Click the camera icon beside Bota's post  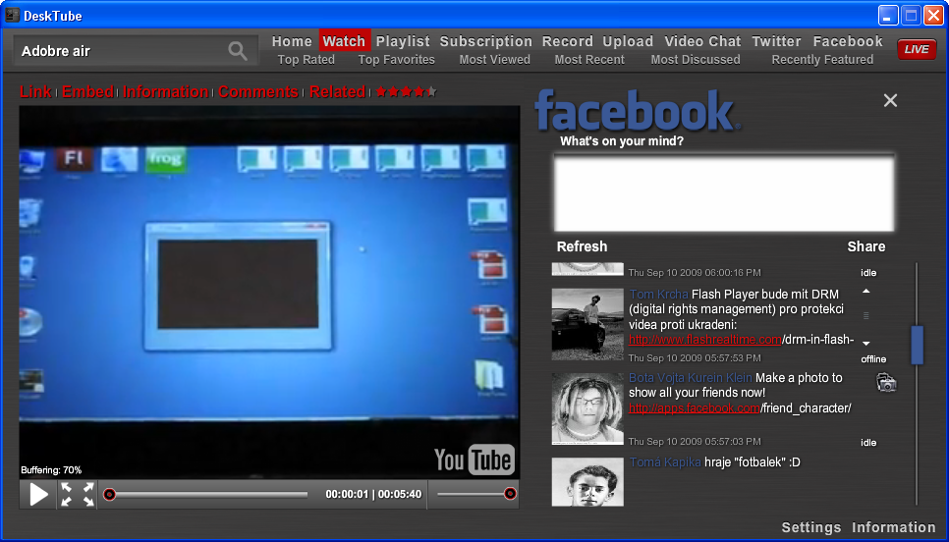pyautogui.click(x=886, y=382)
